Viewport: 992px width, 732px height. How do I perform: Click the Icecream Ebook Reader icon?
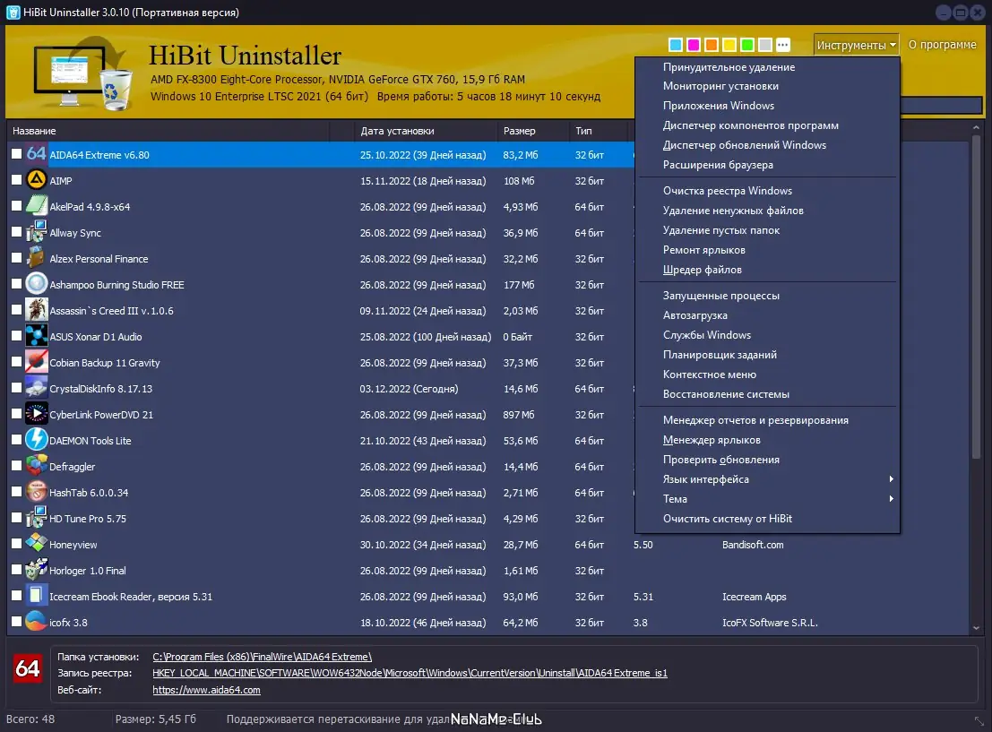36,595
